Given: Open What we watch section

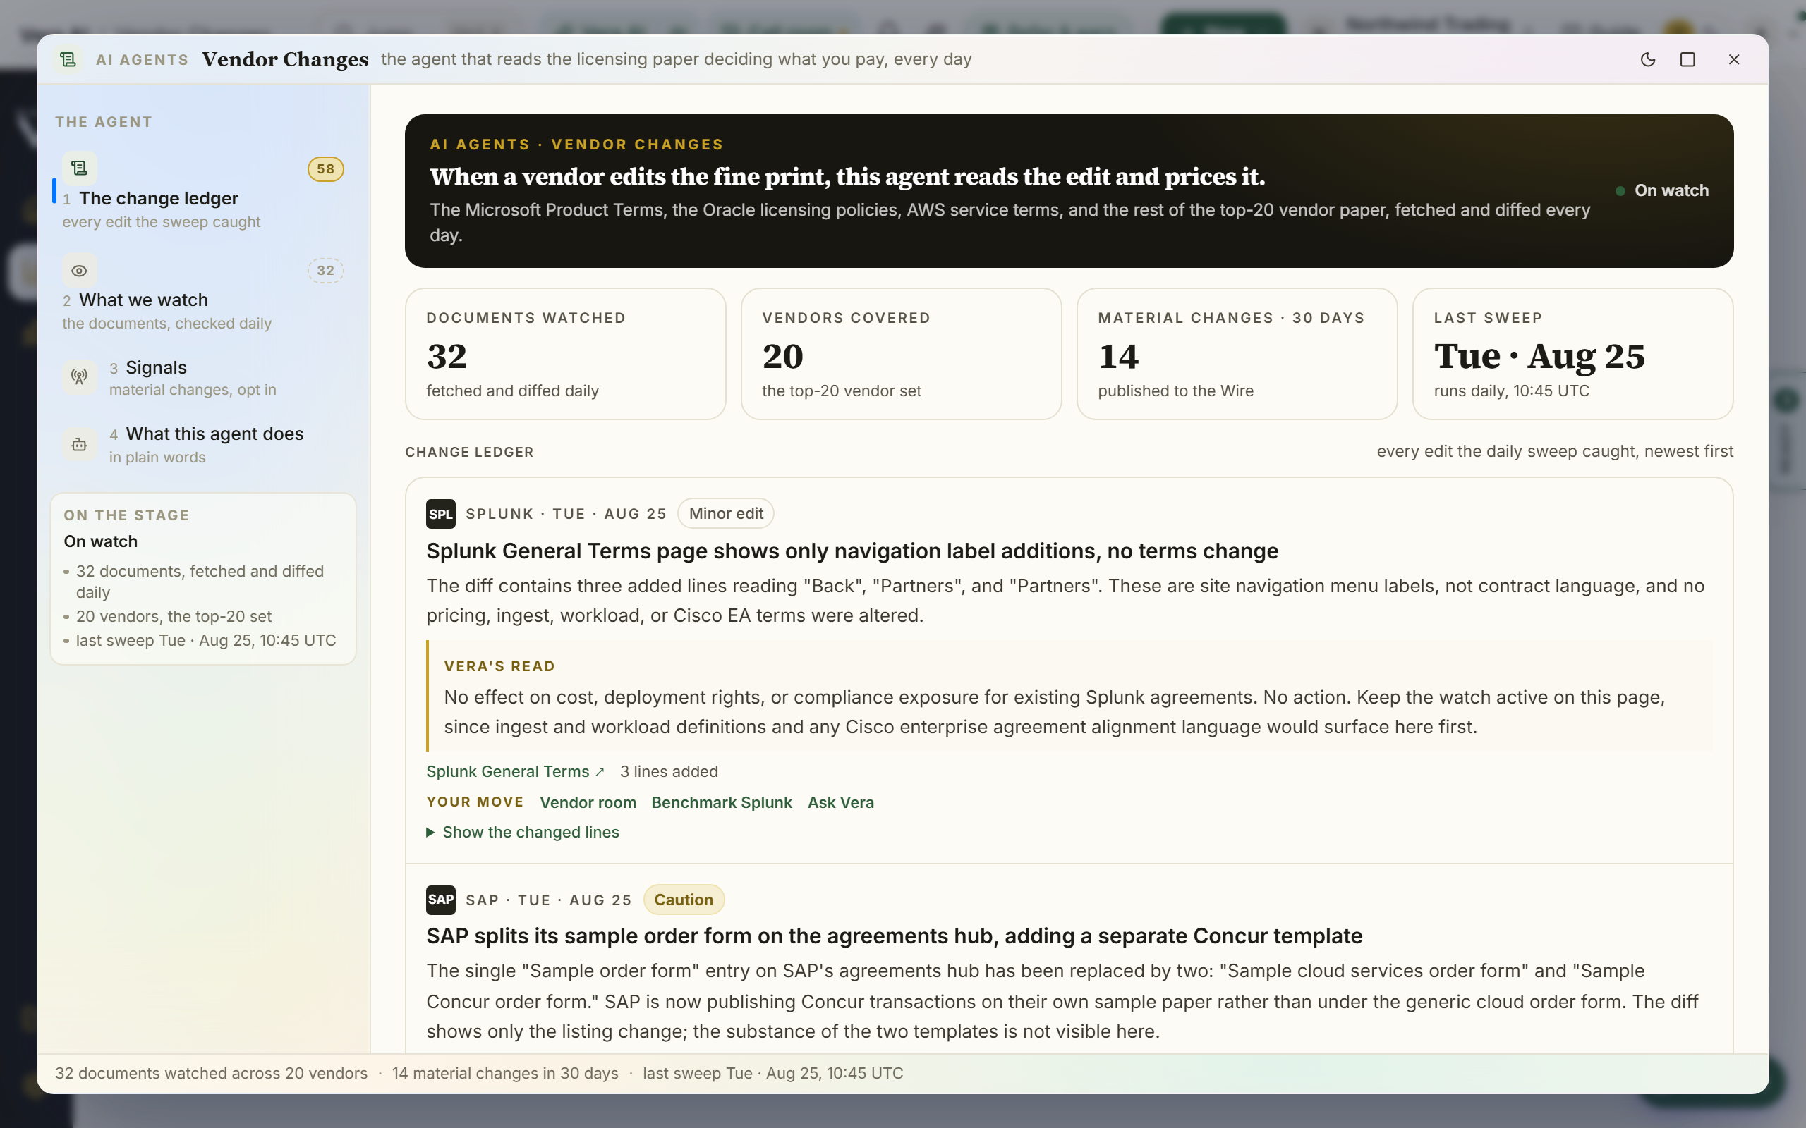Looking at the screenshot, I should [203, 293].
